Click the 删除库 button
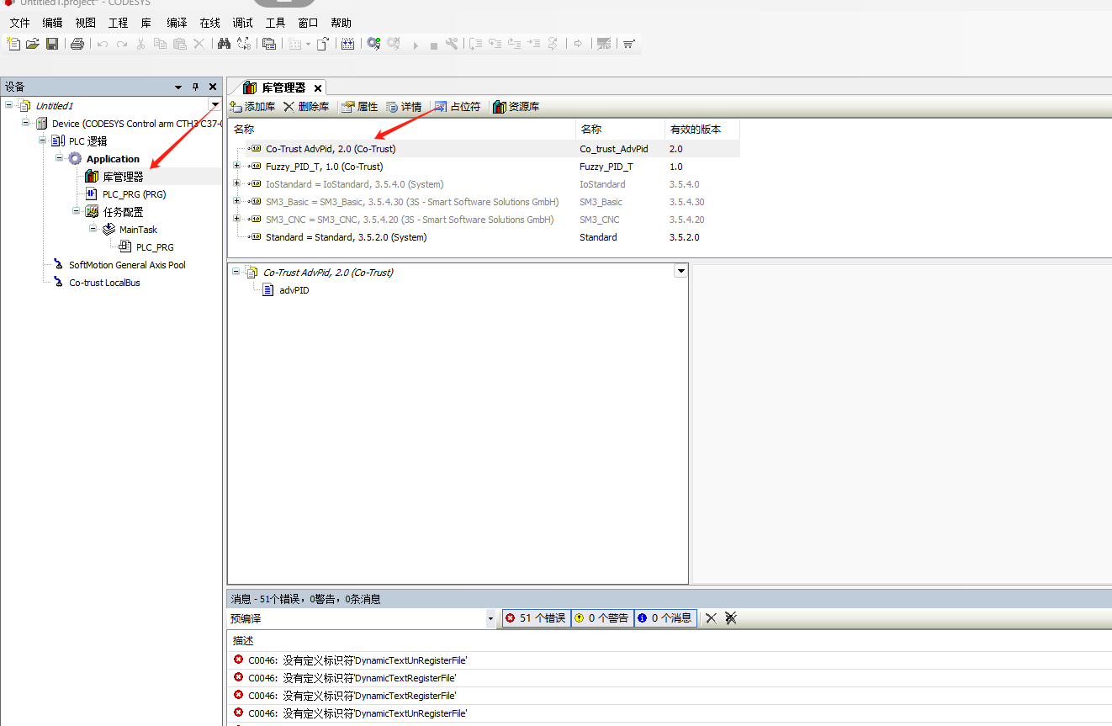This screenshot has height=726, width=1112. tap(306, 107)
